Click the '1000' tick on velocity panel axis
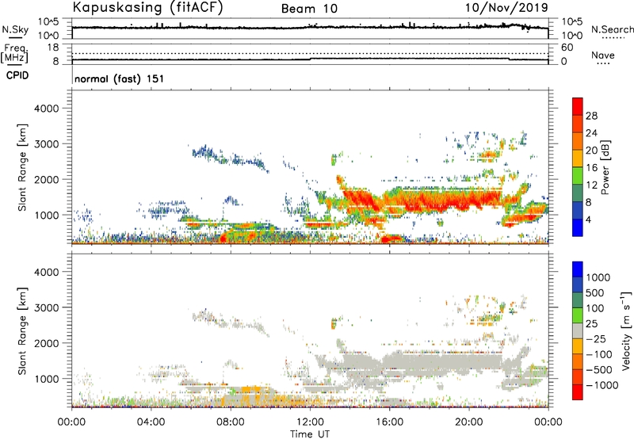The width and height of the screenshot is (634, 439). tap(47, 379)
